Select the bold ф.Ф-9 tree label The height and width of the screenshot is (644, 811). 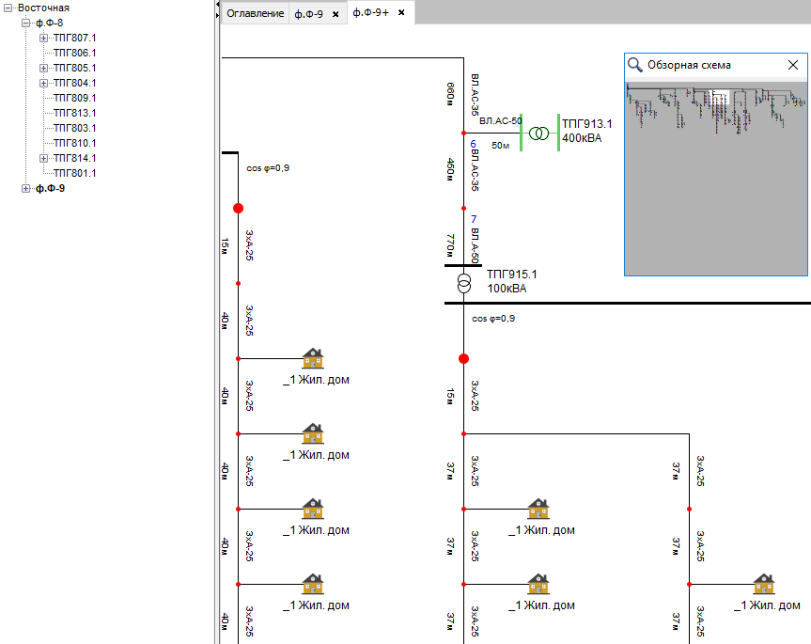pyautogui.click(x=50, y=188)
